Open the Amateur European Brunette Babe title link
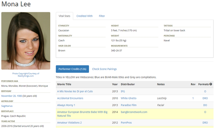The image size is (215, 128). [x=82, y=114]
